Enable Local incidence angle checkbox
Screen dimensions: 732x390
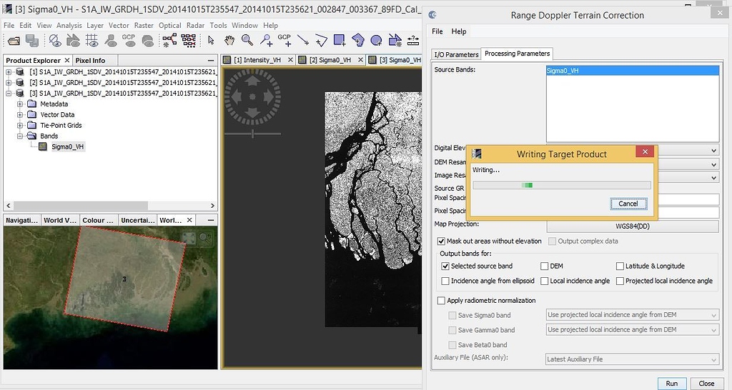click(544, 281)
